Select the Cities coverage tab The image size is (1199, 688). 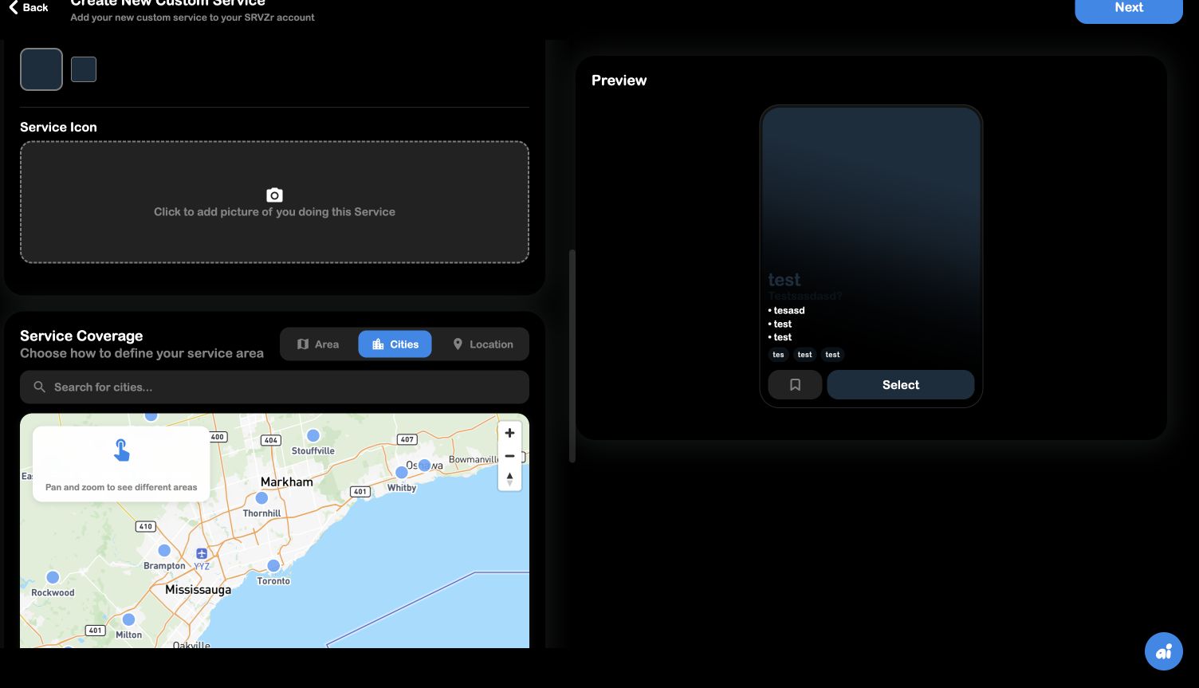click(x=395, y=344)
